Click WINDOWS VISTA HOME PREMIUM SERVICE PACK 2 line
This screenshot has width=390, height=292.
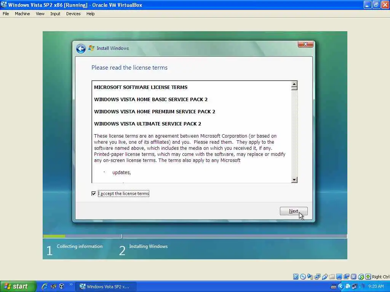click(155, 111)
